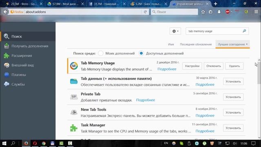Click Установить for Tab данных
Viewport: 261px width, 147px height.
click(x=233, y=82)
